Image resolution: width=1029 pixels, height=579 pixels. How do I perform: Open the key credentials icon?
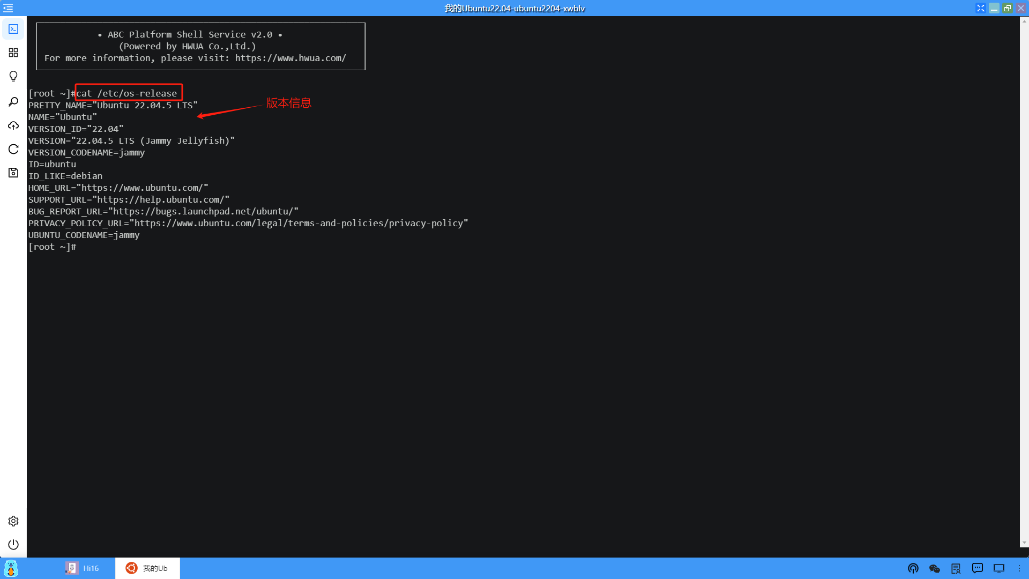pyautogui.click(x=13, y=102)
